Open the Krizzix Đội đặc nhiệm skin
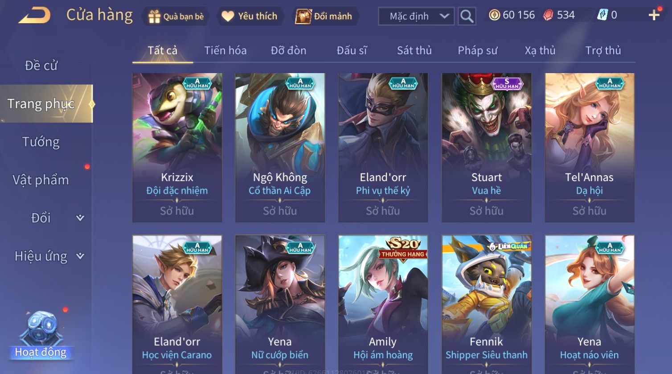 [177, 148]
